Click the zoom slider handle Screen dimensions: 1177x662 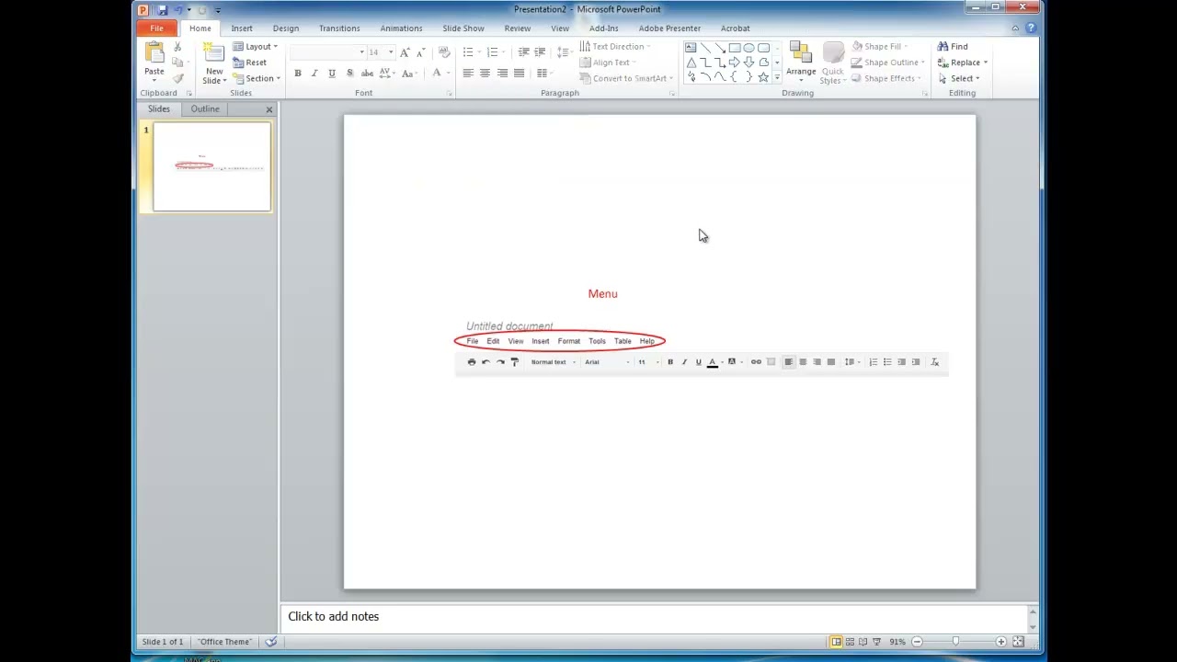(955, 642)
